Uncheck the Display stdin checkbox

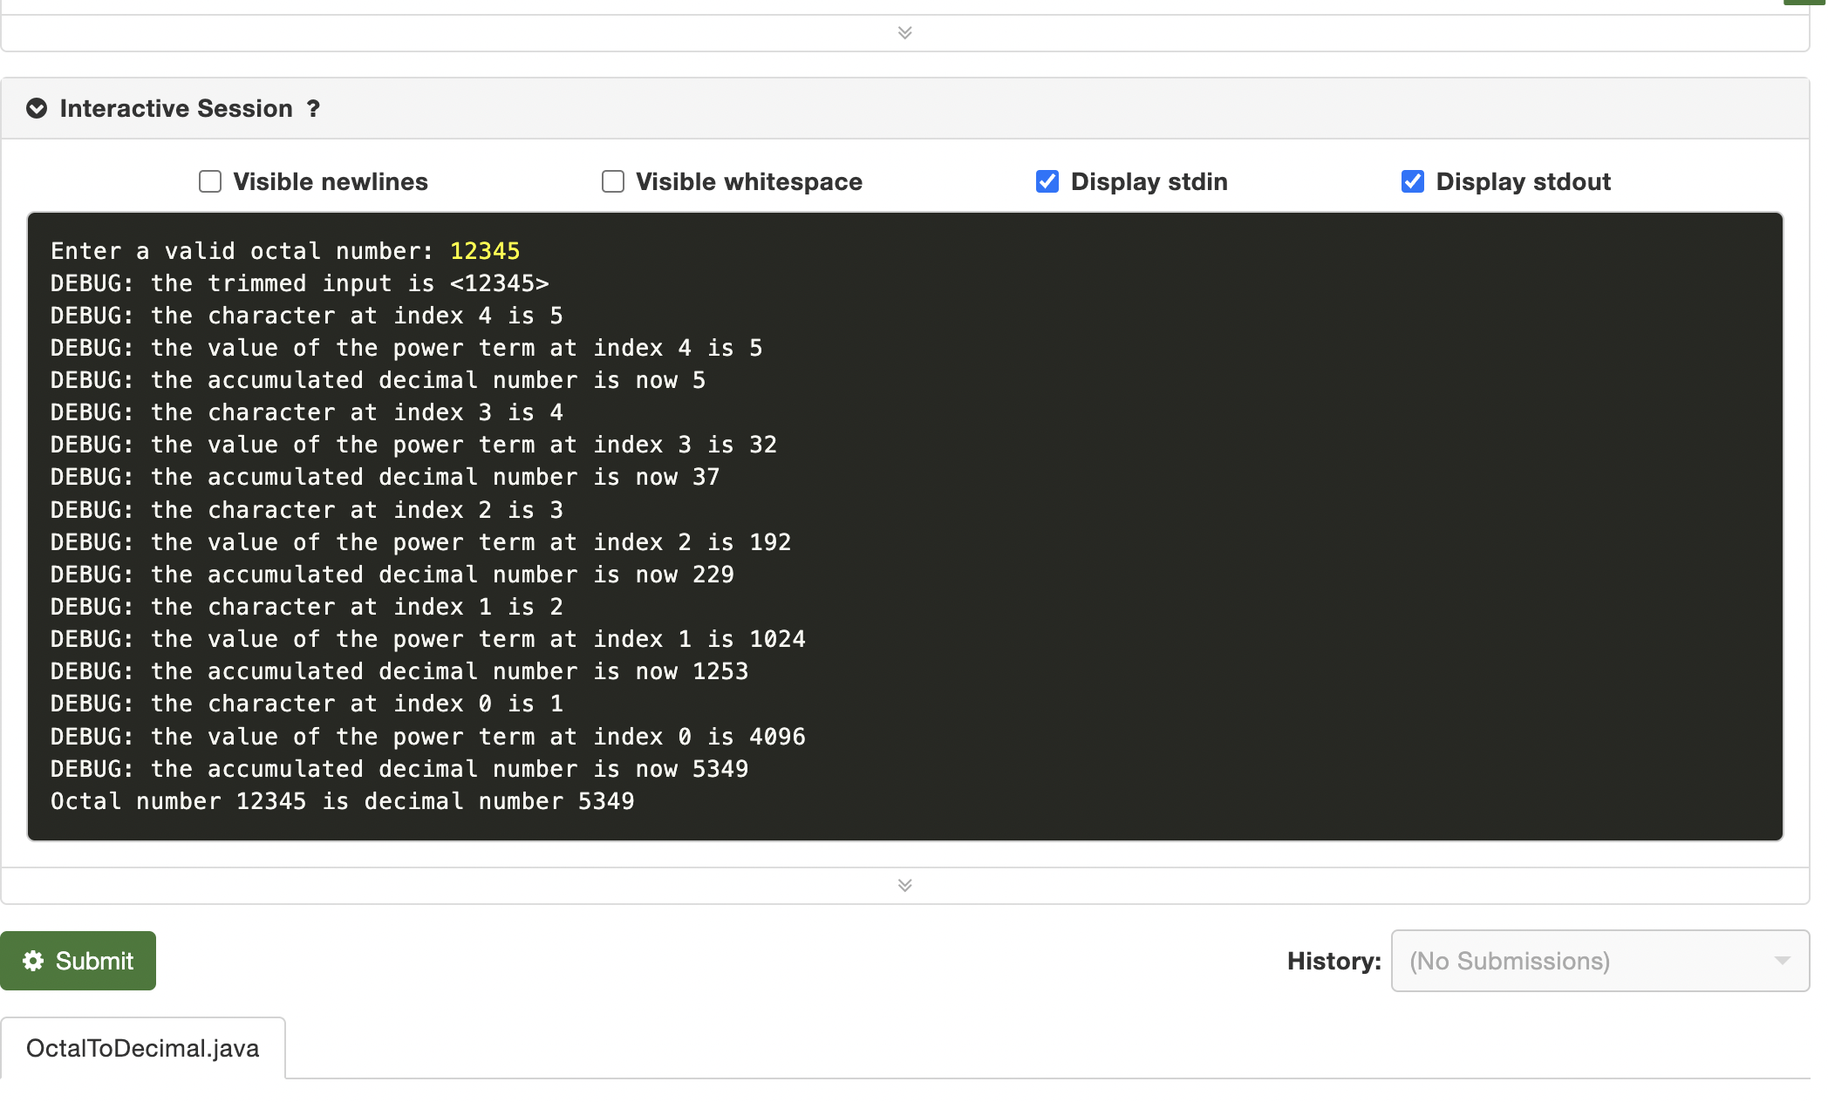(1047, 181)
